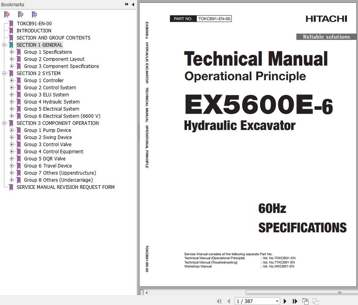Expand the bookmarks panel double-arrow icon
The image size is (358, 305).
click(x=127, y=4)
